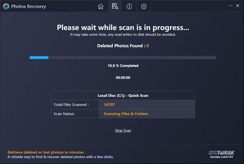Click the 'Scan Status:' label
This screenshot has height=164, width=244.
point(64,114)
